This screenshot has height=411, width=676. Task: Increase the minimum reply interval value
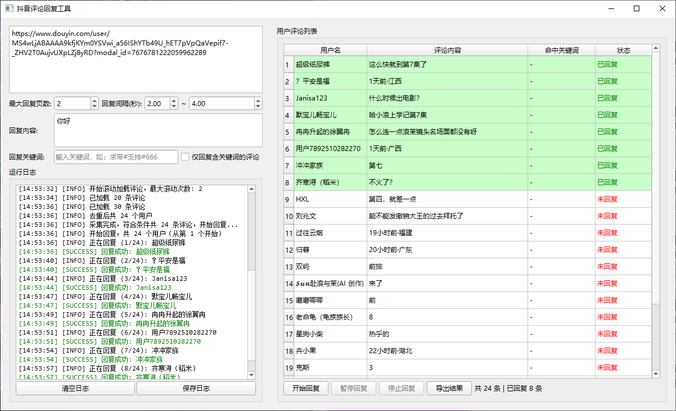(x=174, y=101)
